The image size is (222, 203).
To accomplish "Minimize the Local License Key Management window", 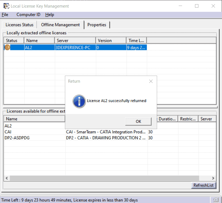I will (x=180, y=6).
